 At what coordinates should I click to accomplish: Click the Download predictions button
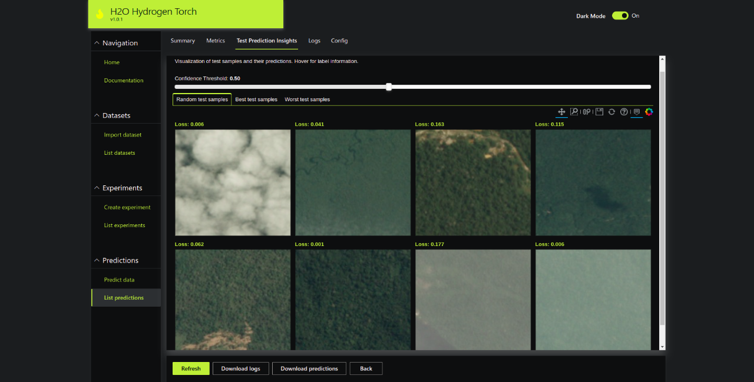(x=309, y=368)
